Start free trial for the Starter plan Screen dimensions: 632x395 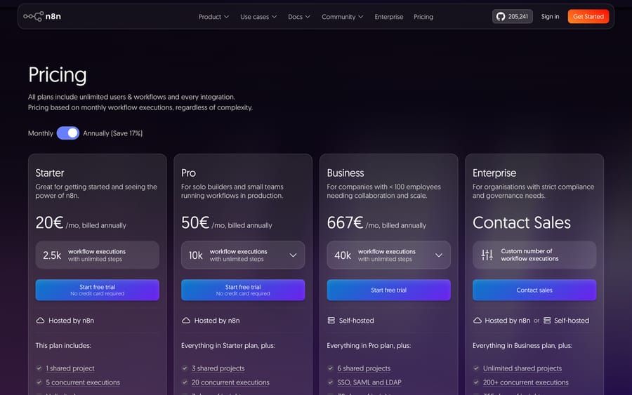click(97, 290)
